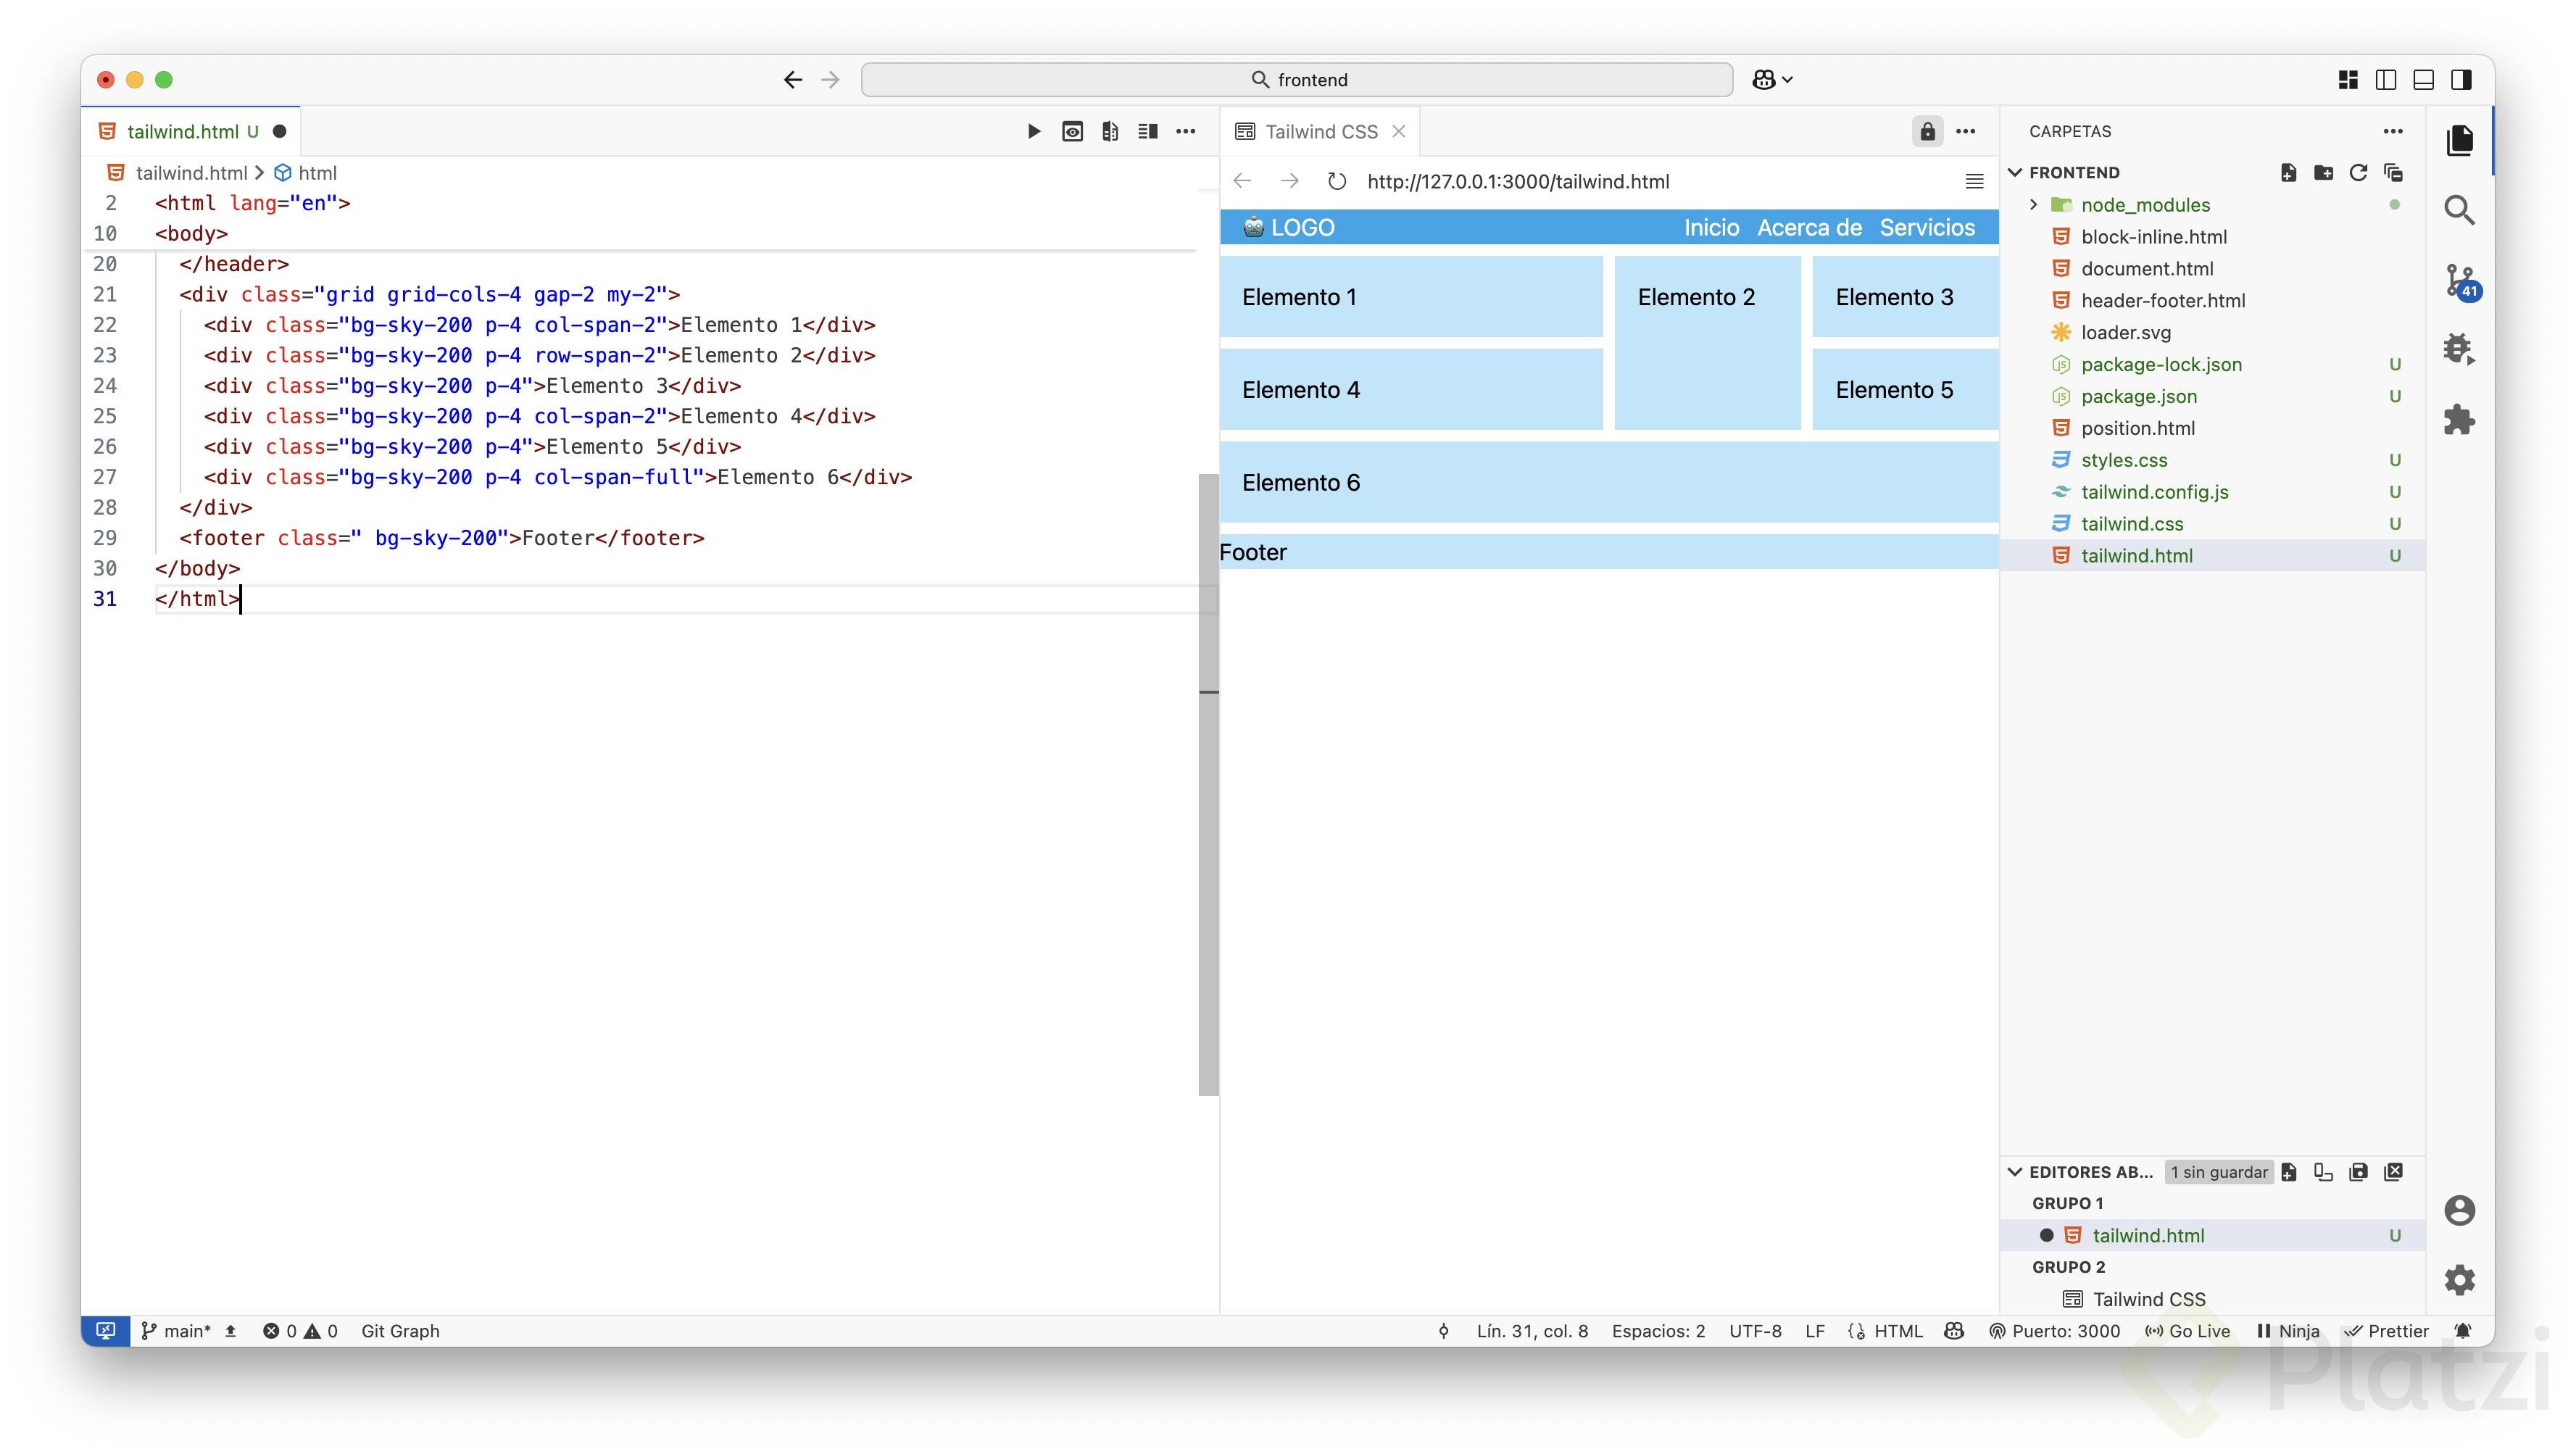Expand the node_modules folder
Screen dimensions: 2576x1454
point(2033,205)
